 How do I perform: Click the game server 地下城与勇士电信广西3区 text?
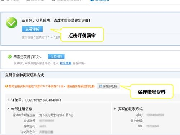[x=56, y=115]
